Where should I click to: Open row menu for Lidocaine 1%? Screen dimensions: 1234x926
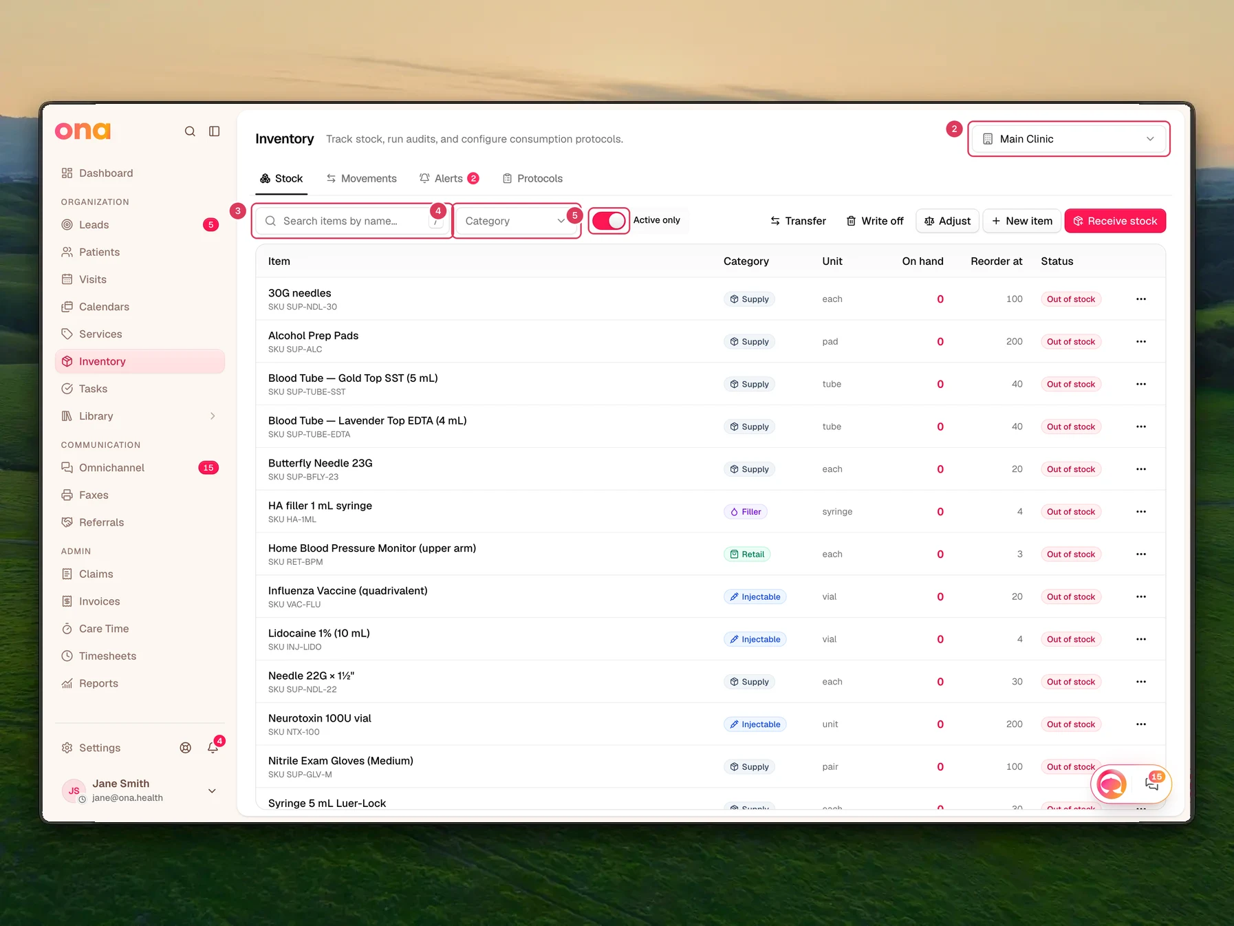coord(1141,639)
